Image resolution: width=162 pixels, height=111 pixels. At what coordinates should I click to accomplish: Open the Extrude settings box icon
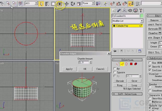pos(160,29)
